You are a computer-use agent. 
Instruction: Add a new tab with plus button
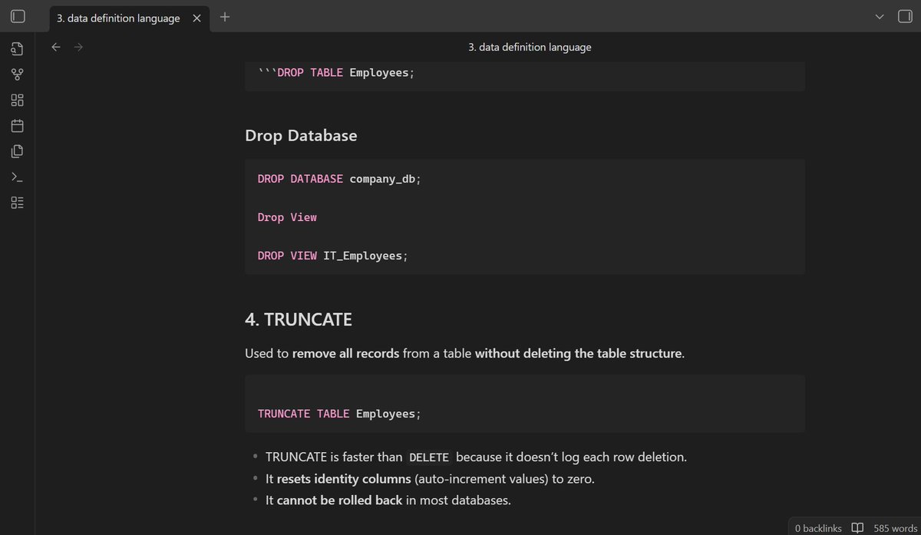(225, 17)
